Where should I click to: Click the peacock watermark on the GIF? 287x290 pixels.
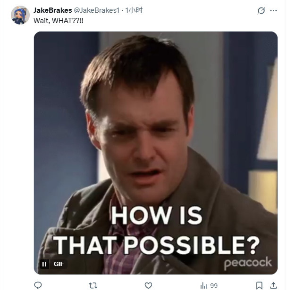[x=248, y=263]
